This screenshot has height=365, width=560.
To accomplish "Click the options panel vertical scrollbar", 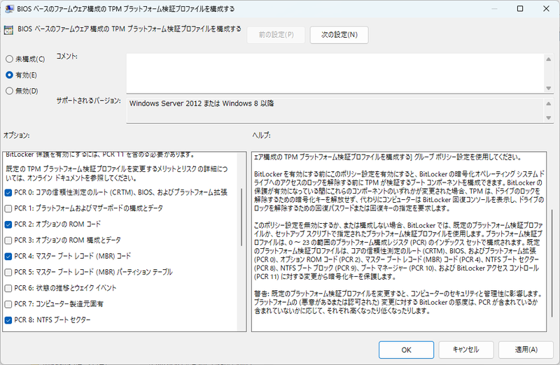I will 241,217.
